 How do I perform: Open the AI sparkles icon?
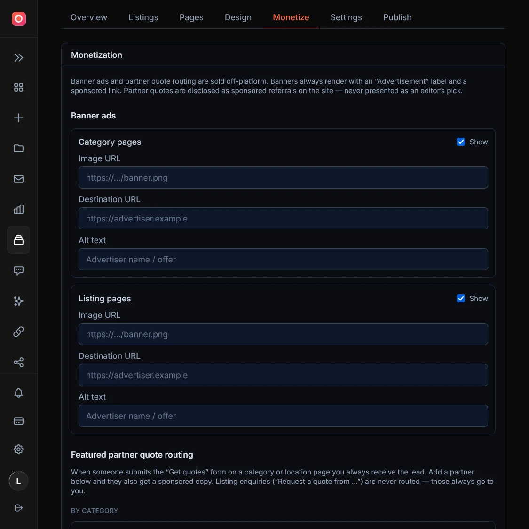click(18, 301)
